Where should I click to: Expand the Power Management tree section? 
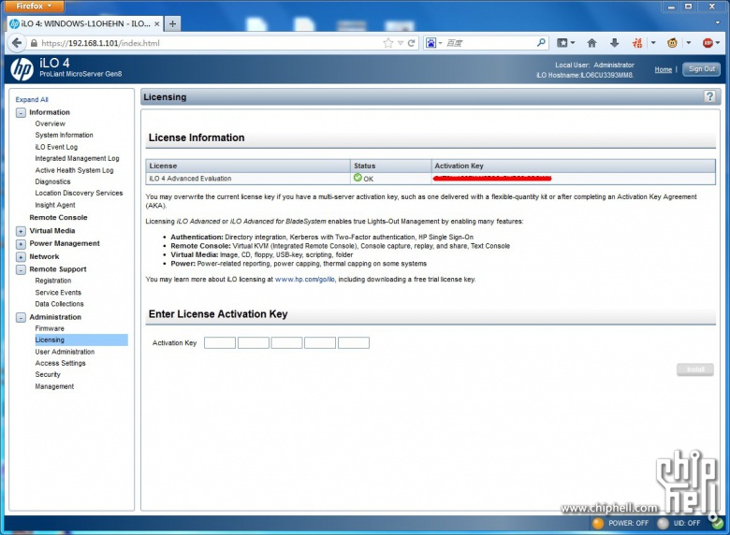pos(21,244)
